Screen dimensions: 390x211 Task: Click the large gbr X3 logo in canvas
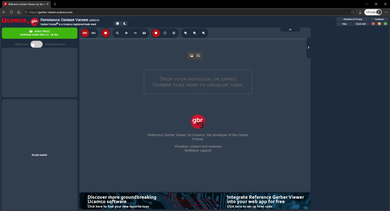198,121
